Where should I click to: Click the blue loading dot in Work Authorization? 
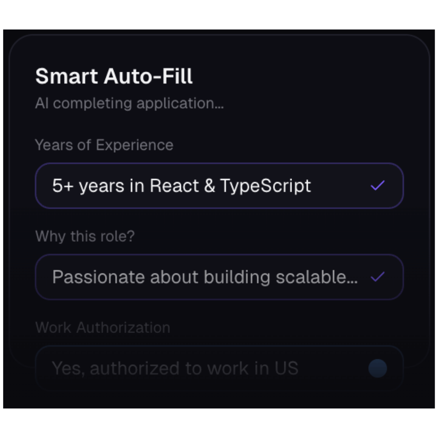click(378, 369)
